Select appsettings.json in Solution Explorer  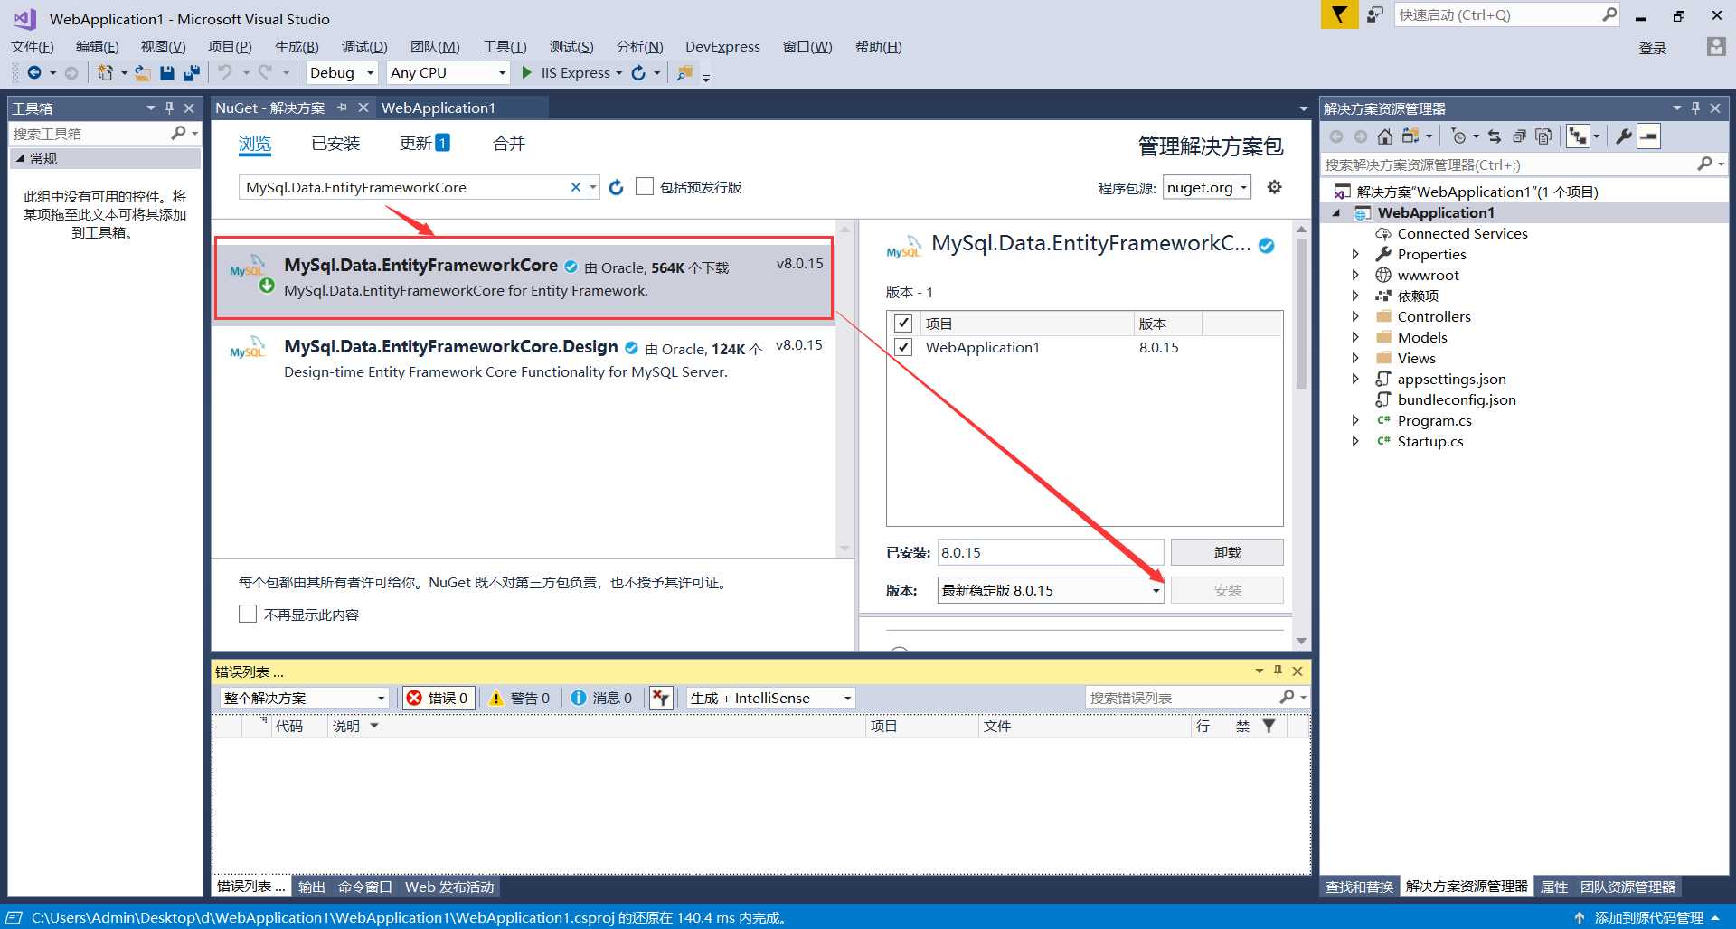click(x=1451, y=379)
